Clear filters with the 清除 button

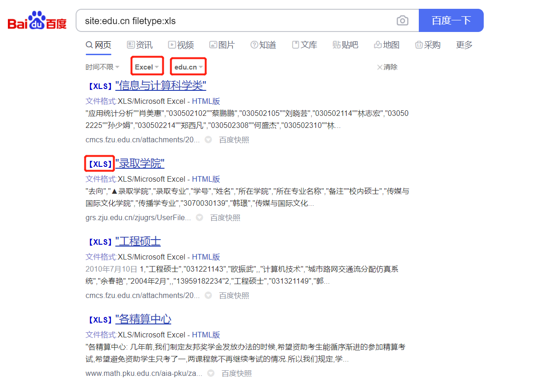(x=387, y=67)
